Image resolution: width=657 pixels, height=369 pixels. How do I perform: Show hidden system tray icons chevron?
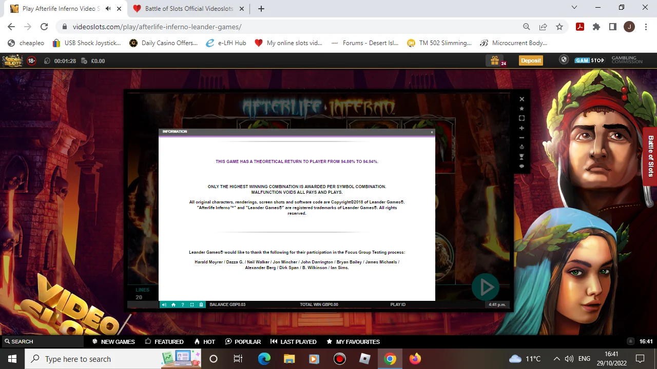point(556,359)
